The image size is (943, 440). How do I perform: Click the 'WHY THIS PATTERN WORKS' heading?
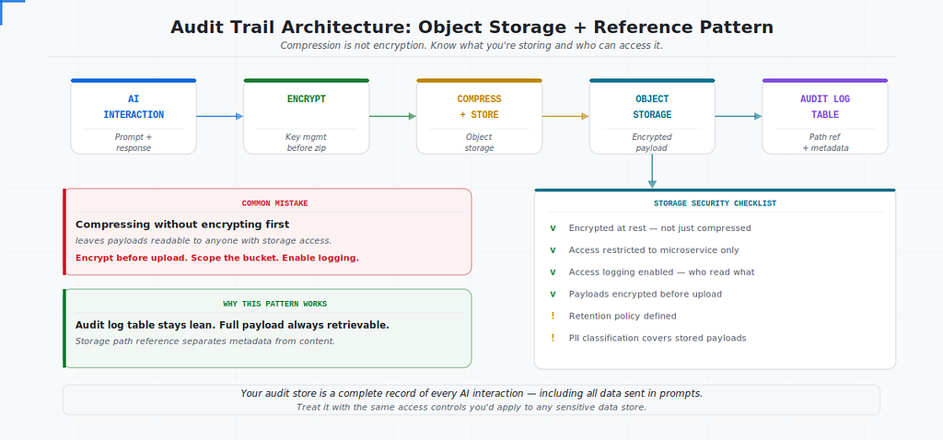[274, 304]
